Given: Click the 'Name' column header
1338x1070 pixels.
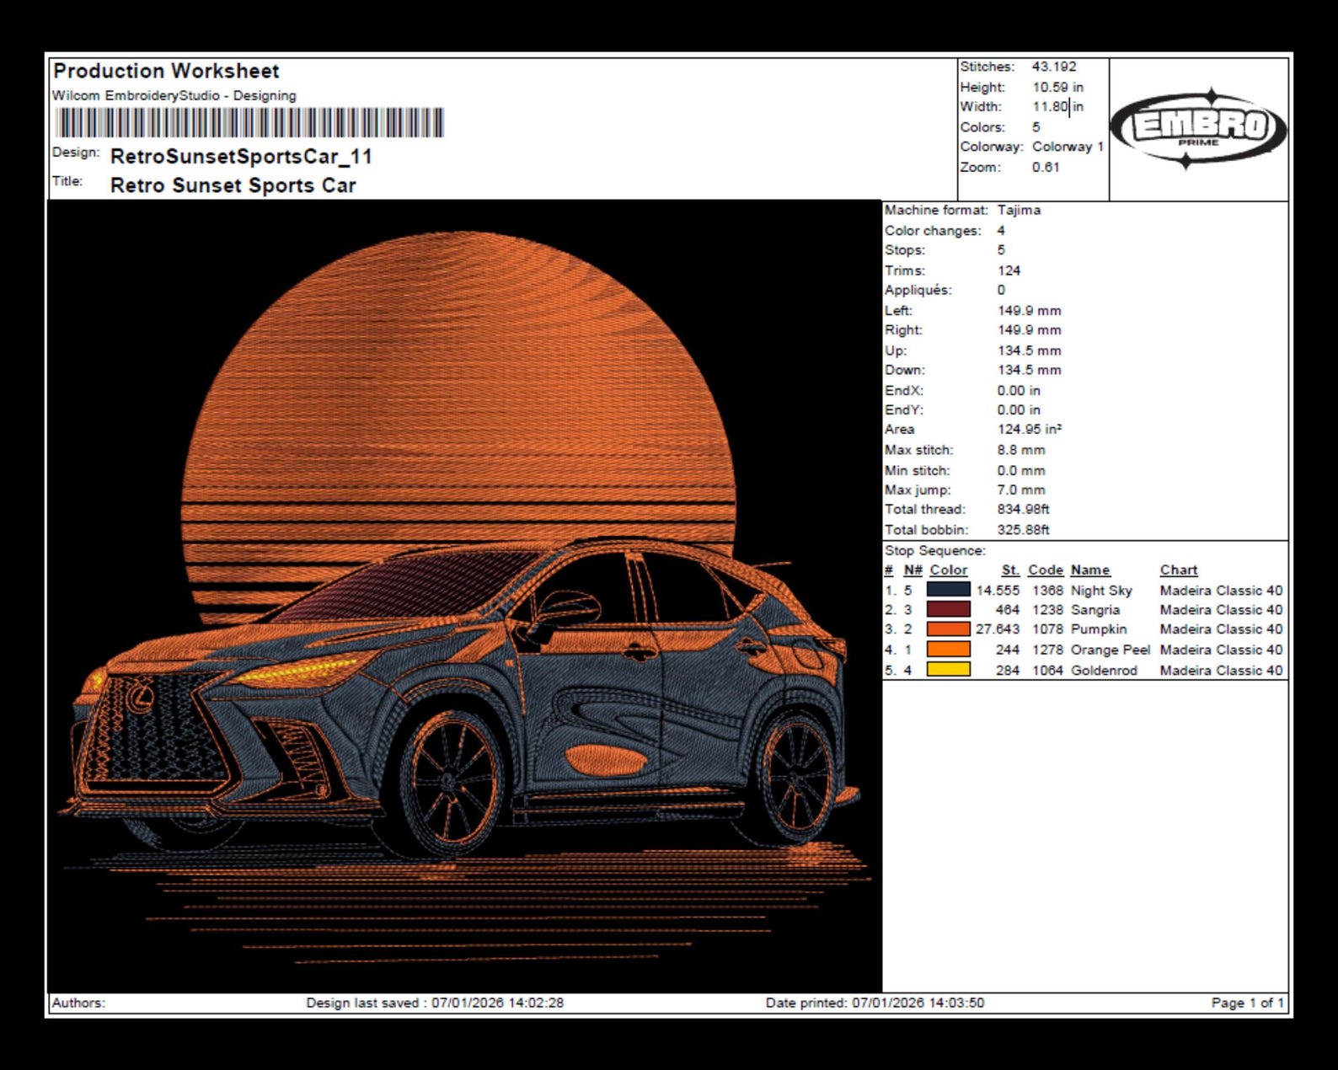Looking at the screenshot, I should point(1089,570).
